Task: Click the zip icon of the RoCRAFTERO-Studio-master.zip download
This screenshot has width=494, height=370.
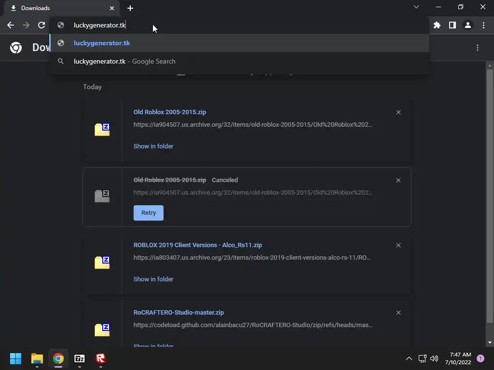Action: (102, 330)
